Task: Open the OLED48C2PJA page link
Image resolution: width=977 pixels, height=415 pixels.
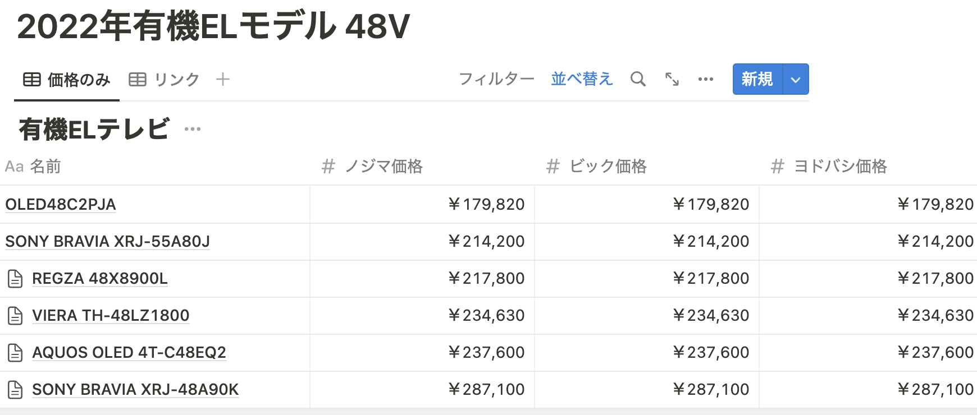Action: (60, 205)
